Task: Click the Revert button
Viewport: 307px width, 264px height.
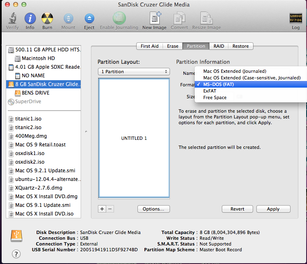Action: click(x=237, y=209)
